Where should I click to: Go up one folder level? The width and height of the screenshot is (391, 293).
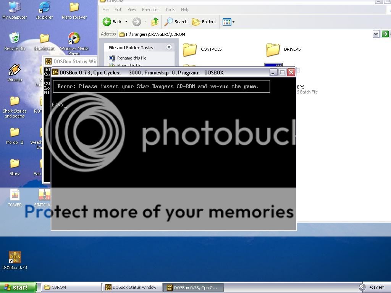point(155,22)
